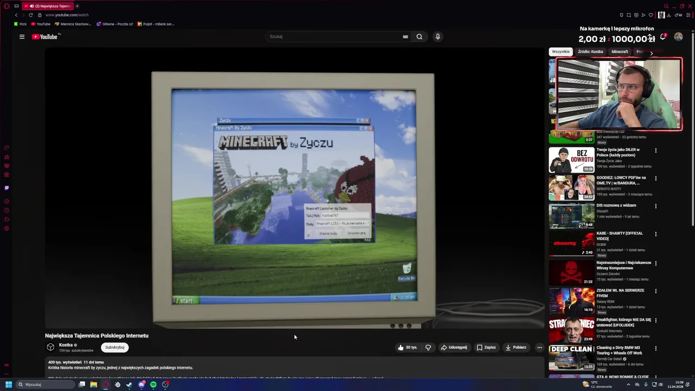
Task: Open the on-screen keyboard in the search box
Action: click(405, 37)
